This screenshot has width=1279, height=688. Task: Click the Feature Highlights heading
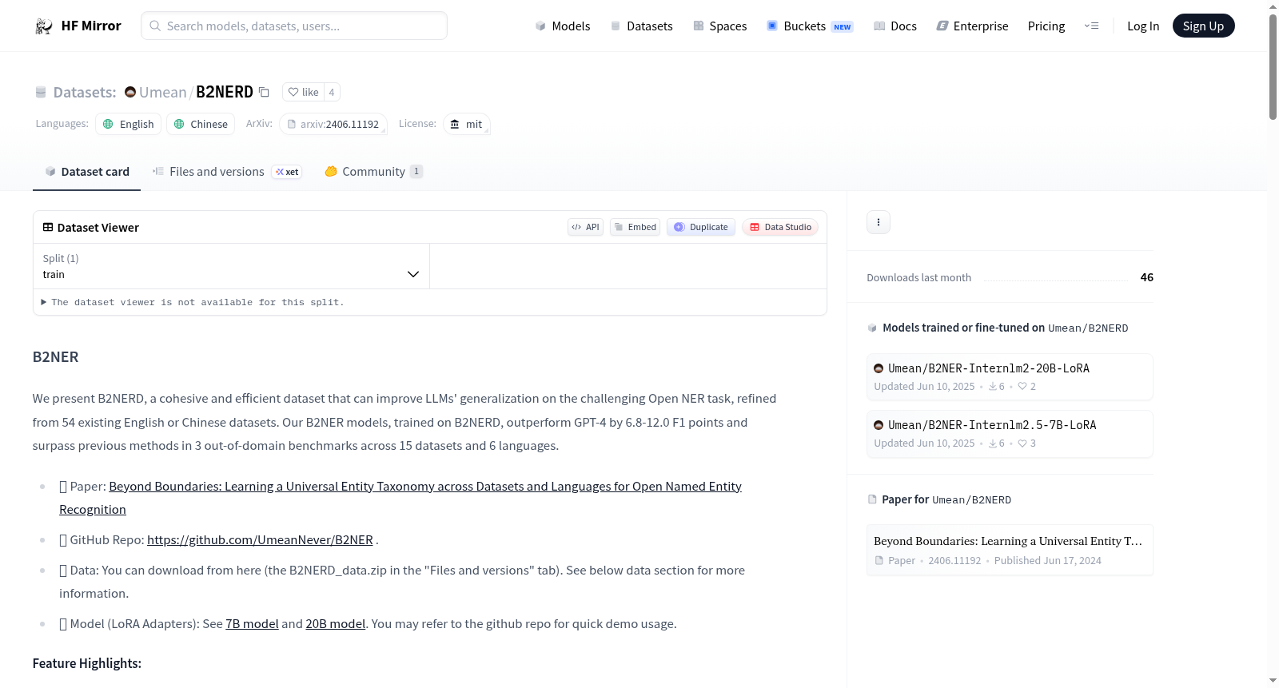point(87,663)
